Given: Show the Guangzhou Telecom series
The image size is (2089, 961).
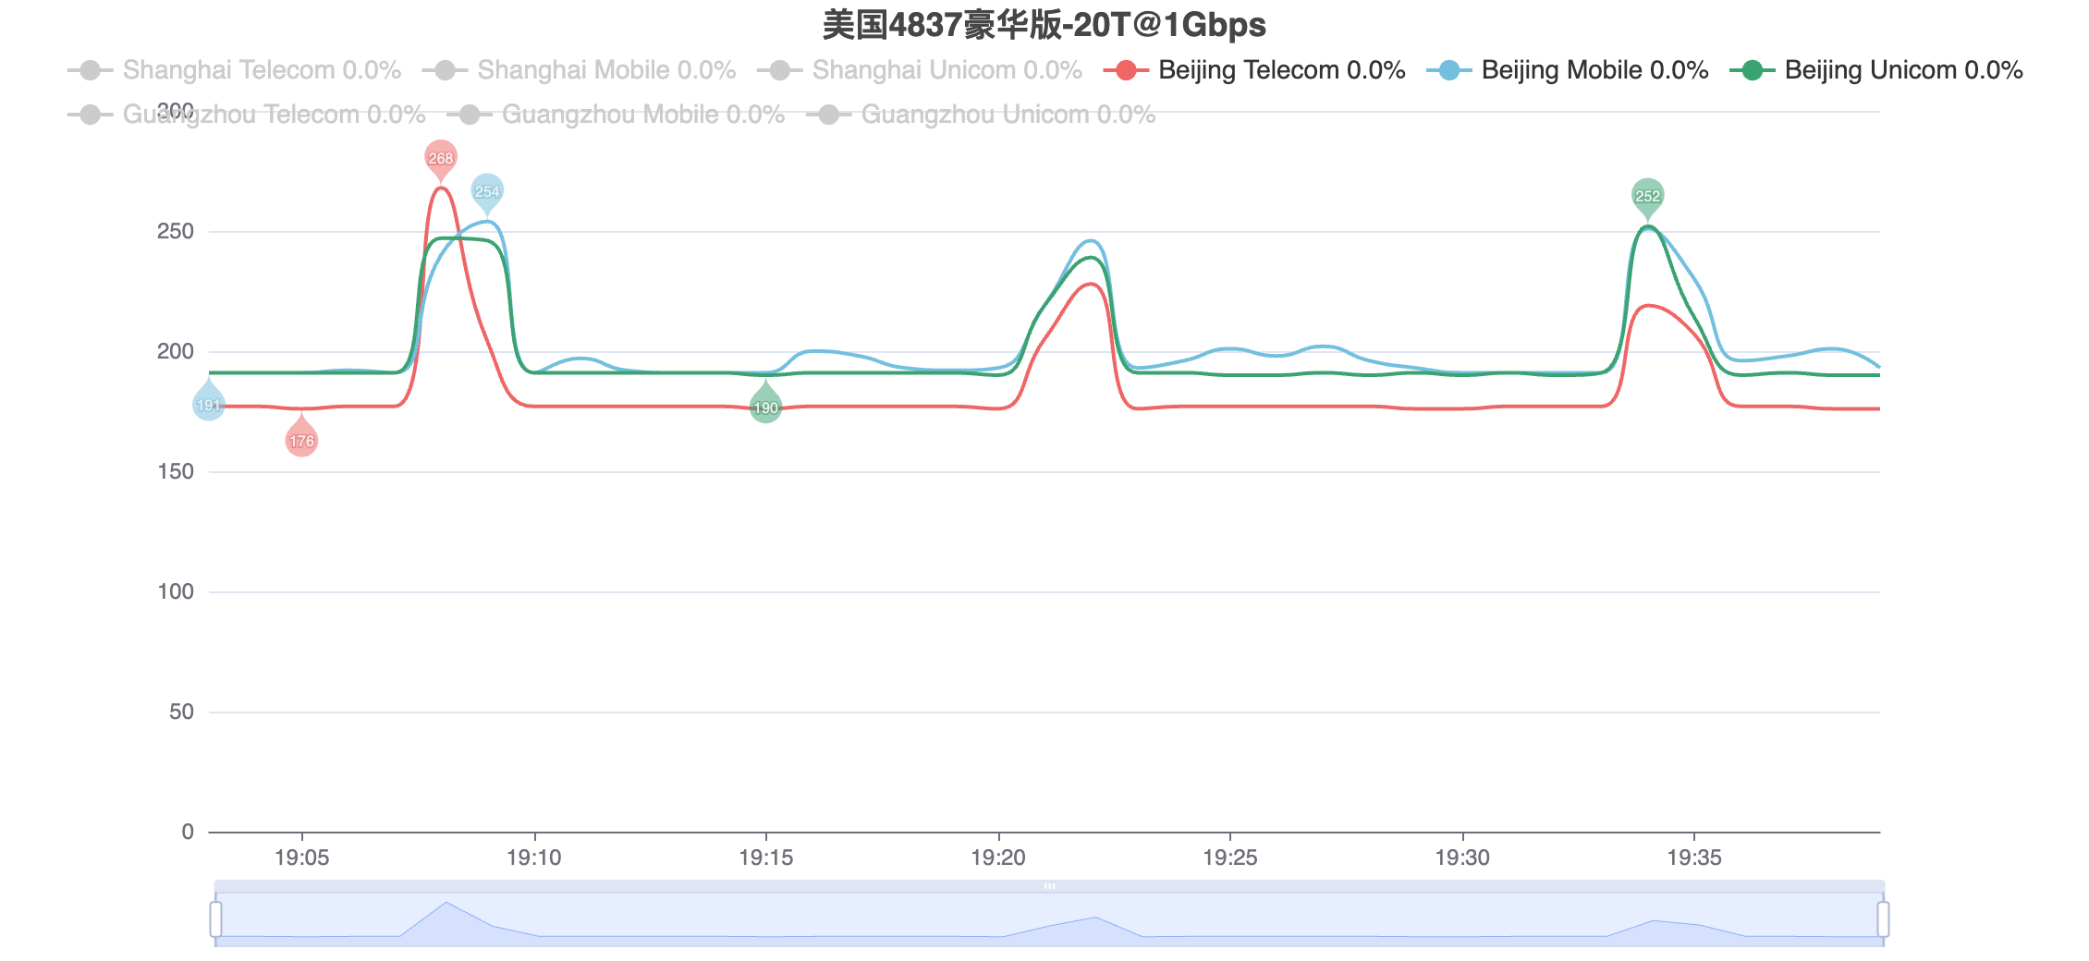Looking at the screenshot, I should click(246, 115).
